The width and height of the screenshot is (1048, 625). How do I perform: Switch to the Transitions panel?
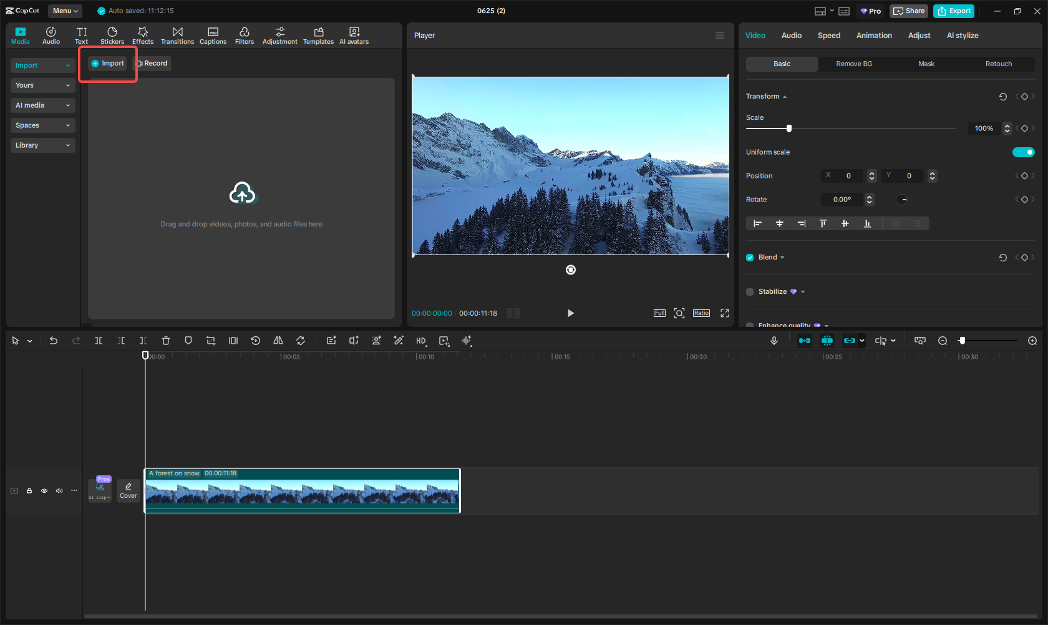coord(177,35)
